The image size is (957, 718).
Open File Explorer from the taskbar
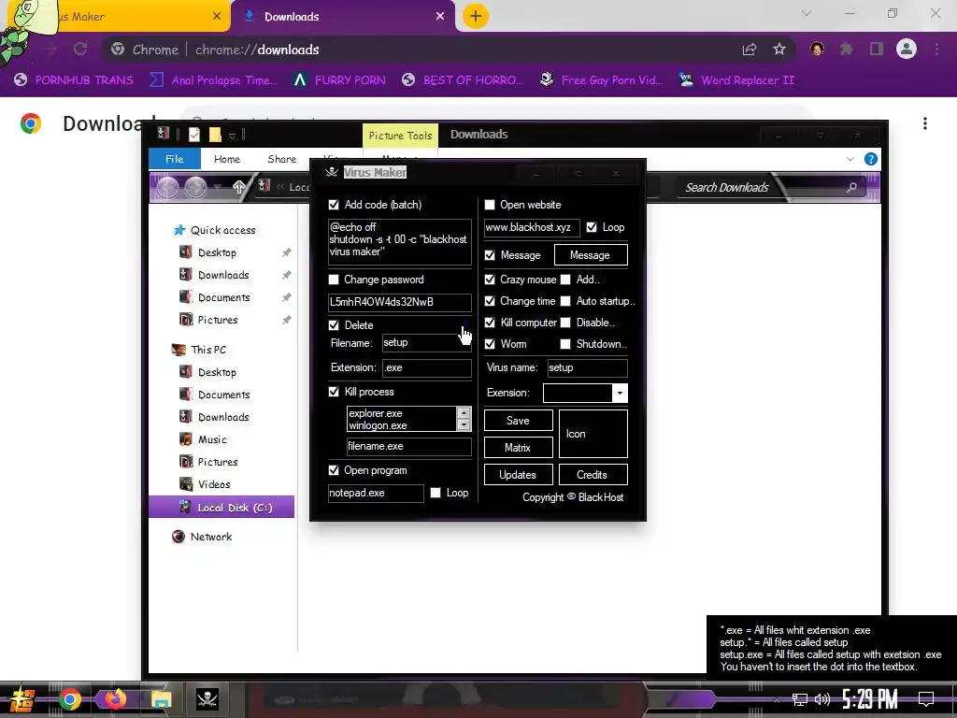pos(161,699)
